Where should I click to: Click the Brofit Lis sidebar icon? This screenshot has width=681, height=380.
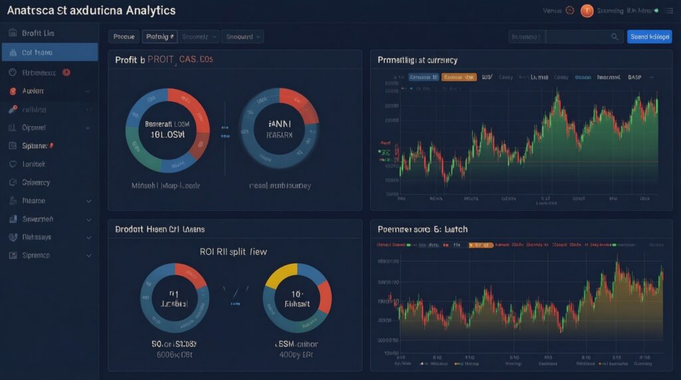click(13, 33)
